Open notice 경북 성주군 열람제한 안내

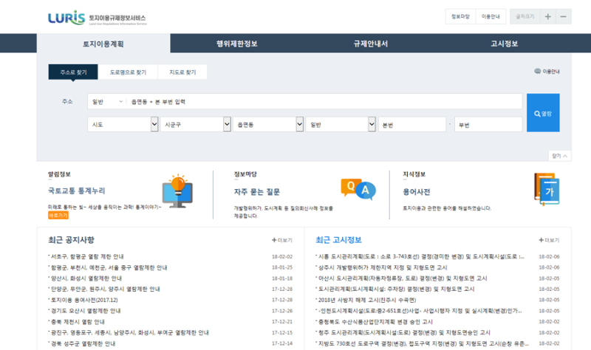coord(83,343)
